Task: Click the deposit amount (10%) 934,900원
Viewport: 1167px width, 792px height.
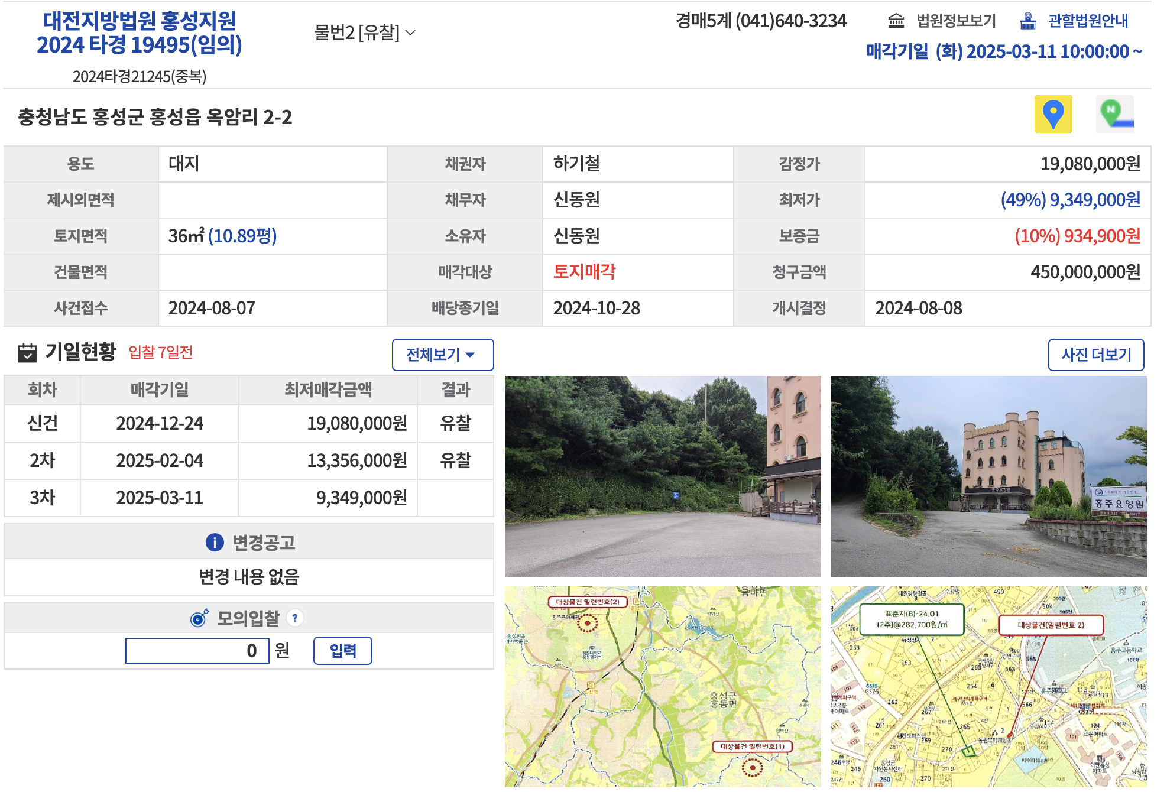Action: [1077, 236]
